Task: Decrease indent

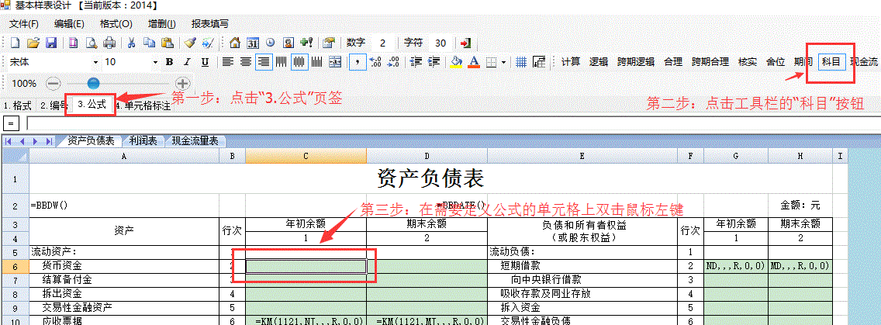Action: 416,62
